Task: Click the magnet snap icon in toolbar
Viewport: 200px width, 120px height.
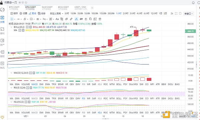Action: click(81, 19)
